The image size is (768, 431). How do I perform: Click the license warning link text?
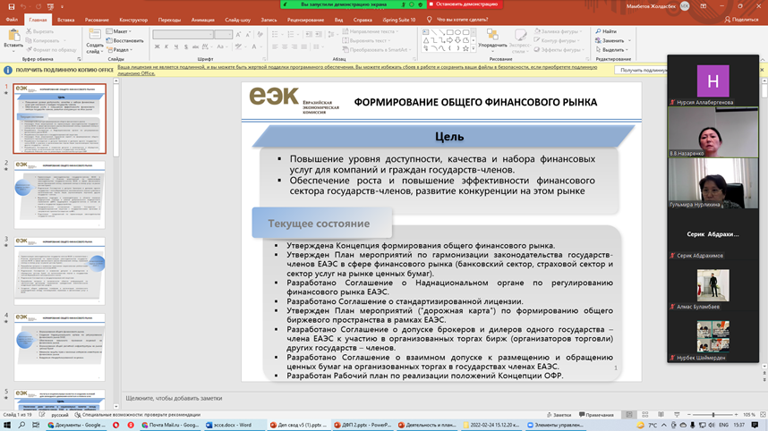[x=357, y=70]
